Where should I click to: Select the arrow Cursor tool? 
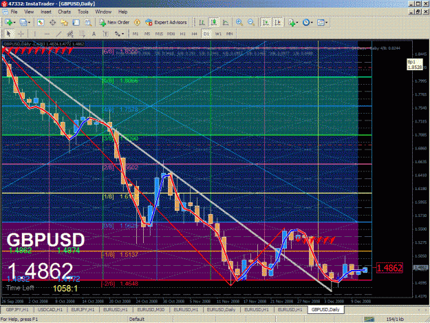8,34
